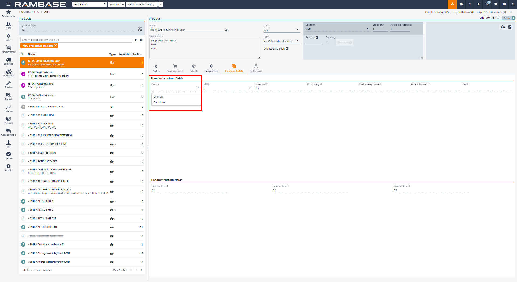Image resolution: width=517 pixels, height=282 pixels.
Task: Switch to the Properties tab
Action: coord(211,68)
